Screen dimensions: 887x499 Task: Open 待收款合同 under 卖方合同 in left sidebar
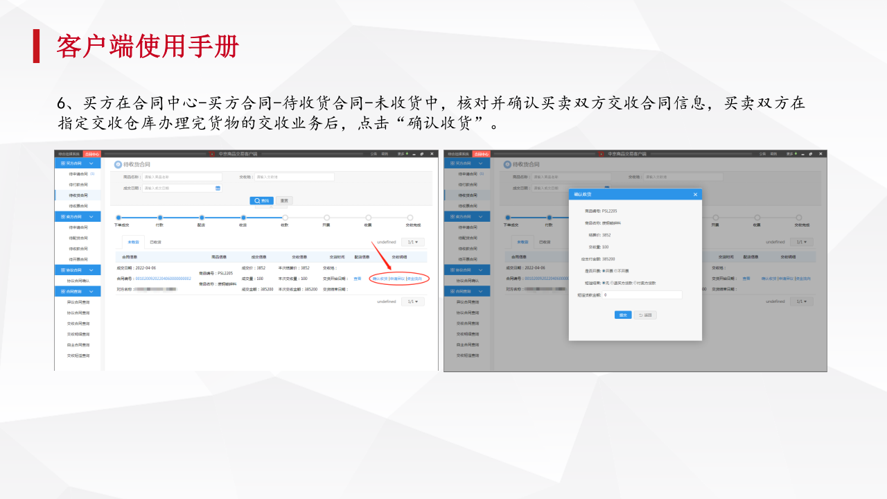78,248
